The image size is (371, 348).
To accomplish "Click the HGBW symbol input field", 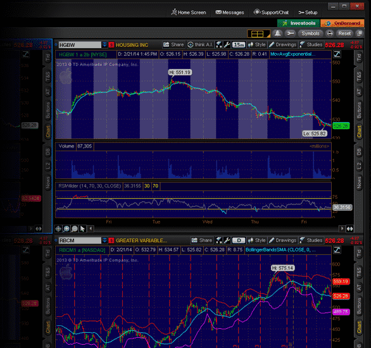I will pos(80,45).
